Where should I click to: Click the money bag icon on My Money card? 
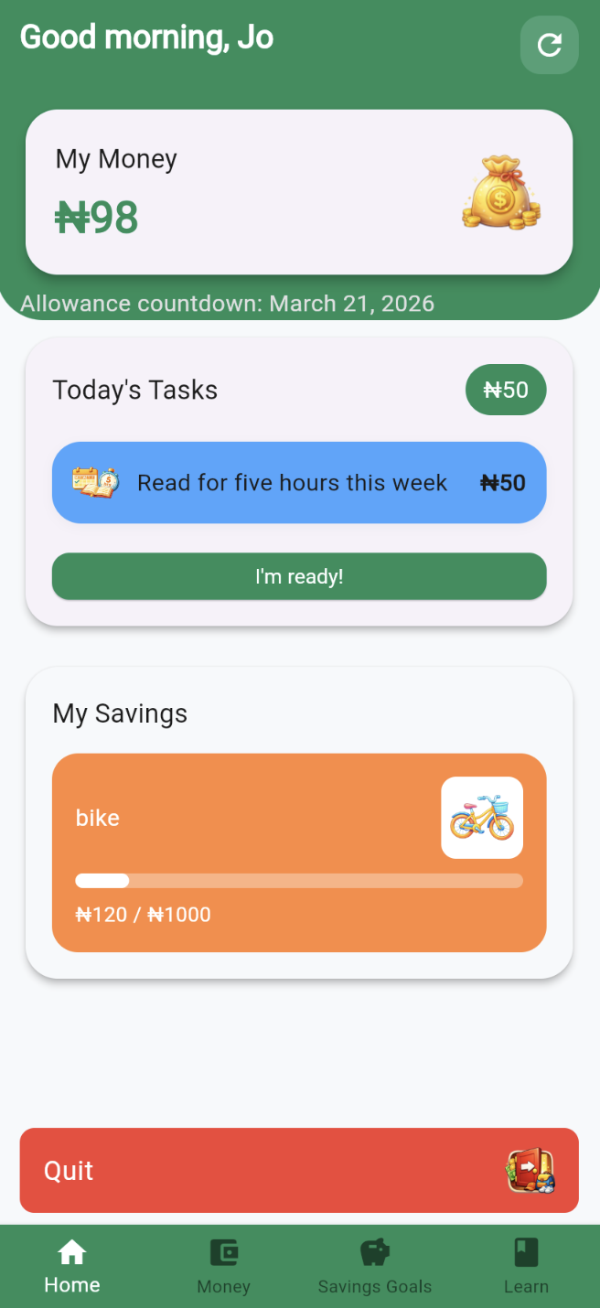coord(501,193)
